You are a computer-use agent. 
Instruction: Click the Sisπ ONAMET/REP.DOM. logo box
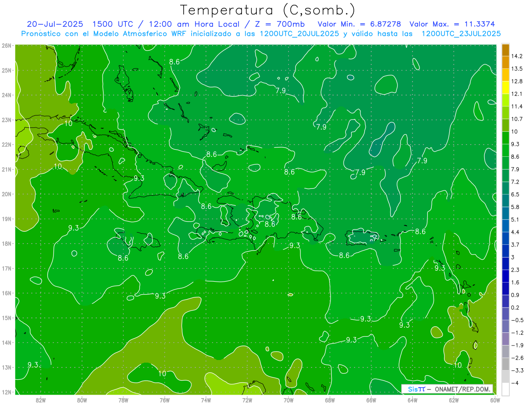pyautogui.click(x=447, y=389)
